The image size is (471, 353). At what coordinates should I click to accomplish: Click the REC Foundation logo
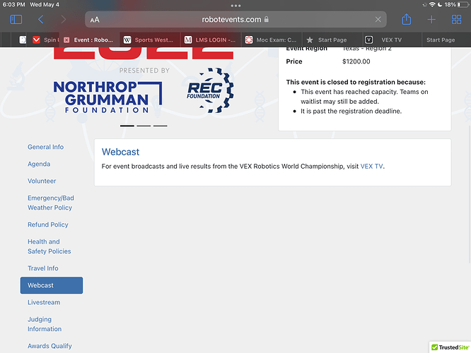point(210,90)
